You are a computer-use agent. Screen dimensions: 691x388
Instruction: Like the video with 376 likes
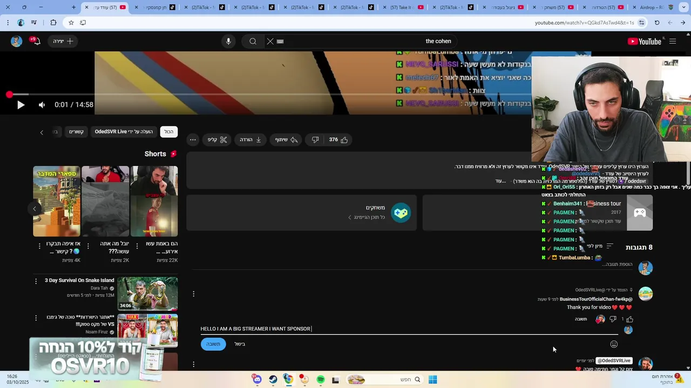338,140
